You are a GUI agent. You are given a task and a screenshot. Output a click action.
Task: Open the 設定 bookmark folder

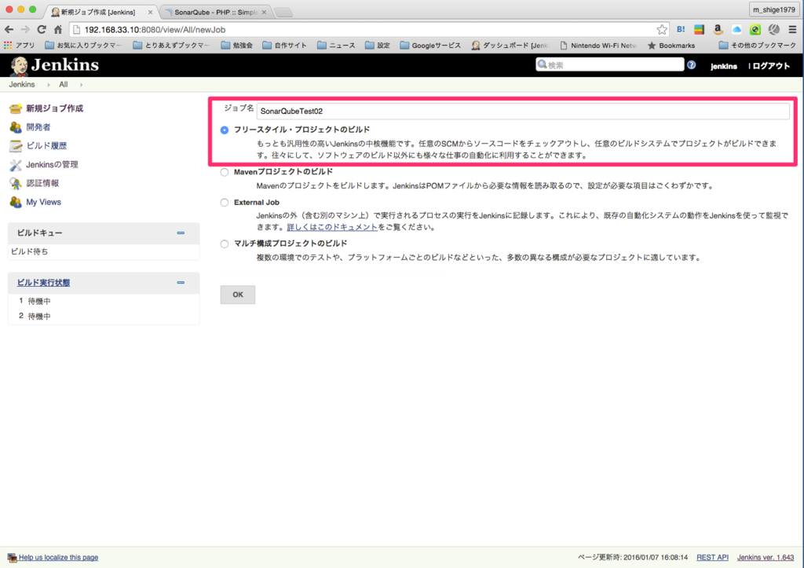click(x=378, y=45)
